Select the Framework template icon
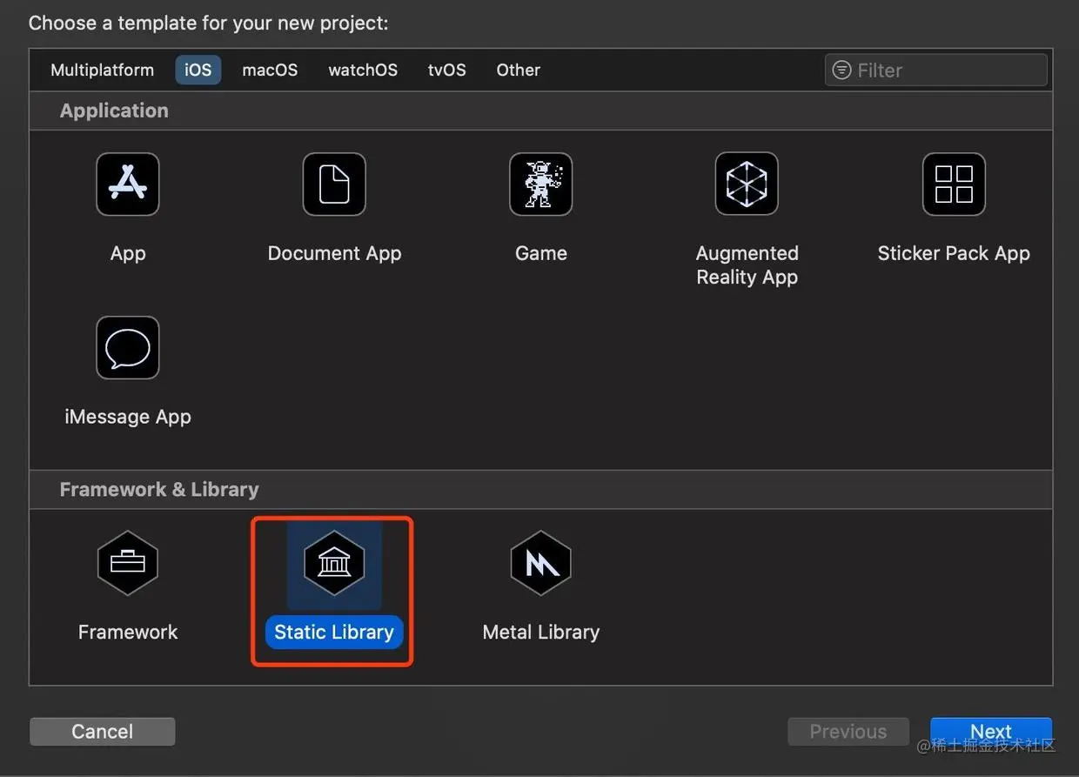The height and width of the screenshot is (777, 1079). [x=128, y=563]
